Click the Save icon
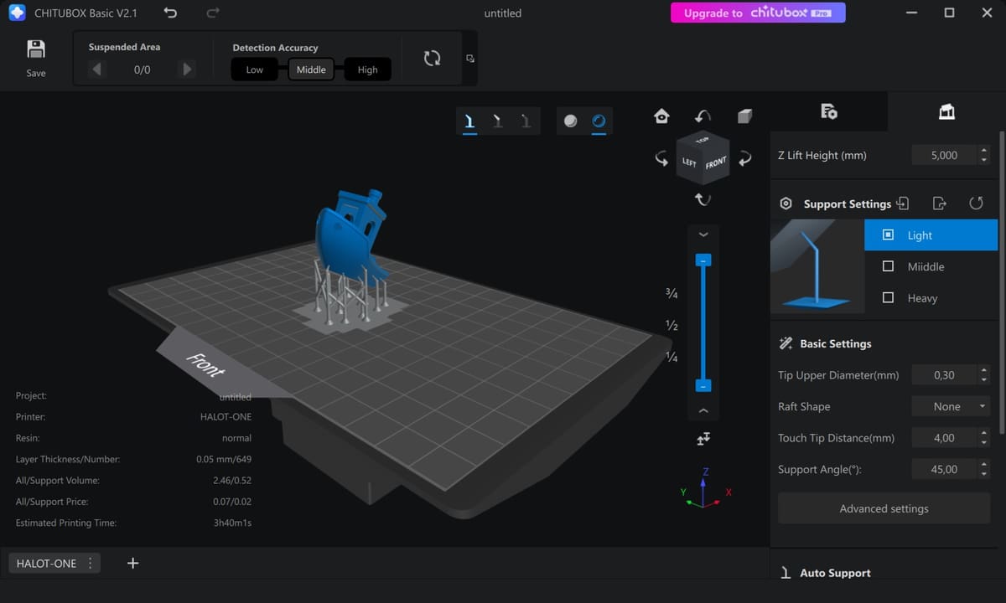 click(36, 49)
